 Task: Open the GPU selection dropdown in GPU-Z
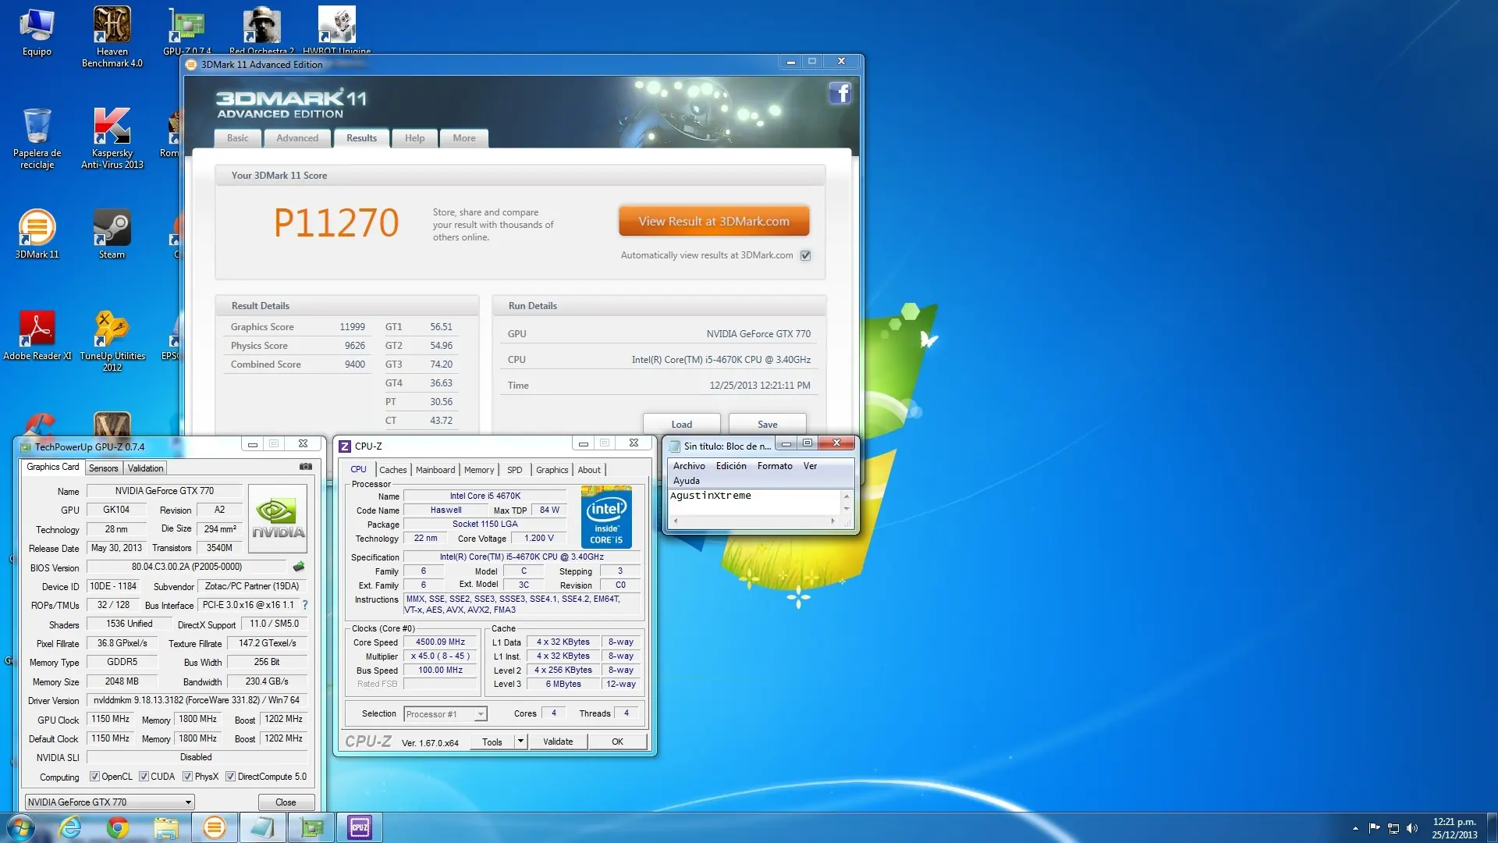click(x=109, y=802)
